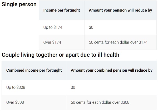
Task: Click the $0 cell in single person table
Action: (x=91, y=27)
